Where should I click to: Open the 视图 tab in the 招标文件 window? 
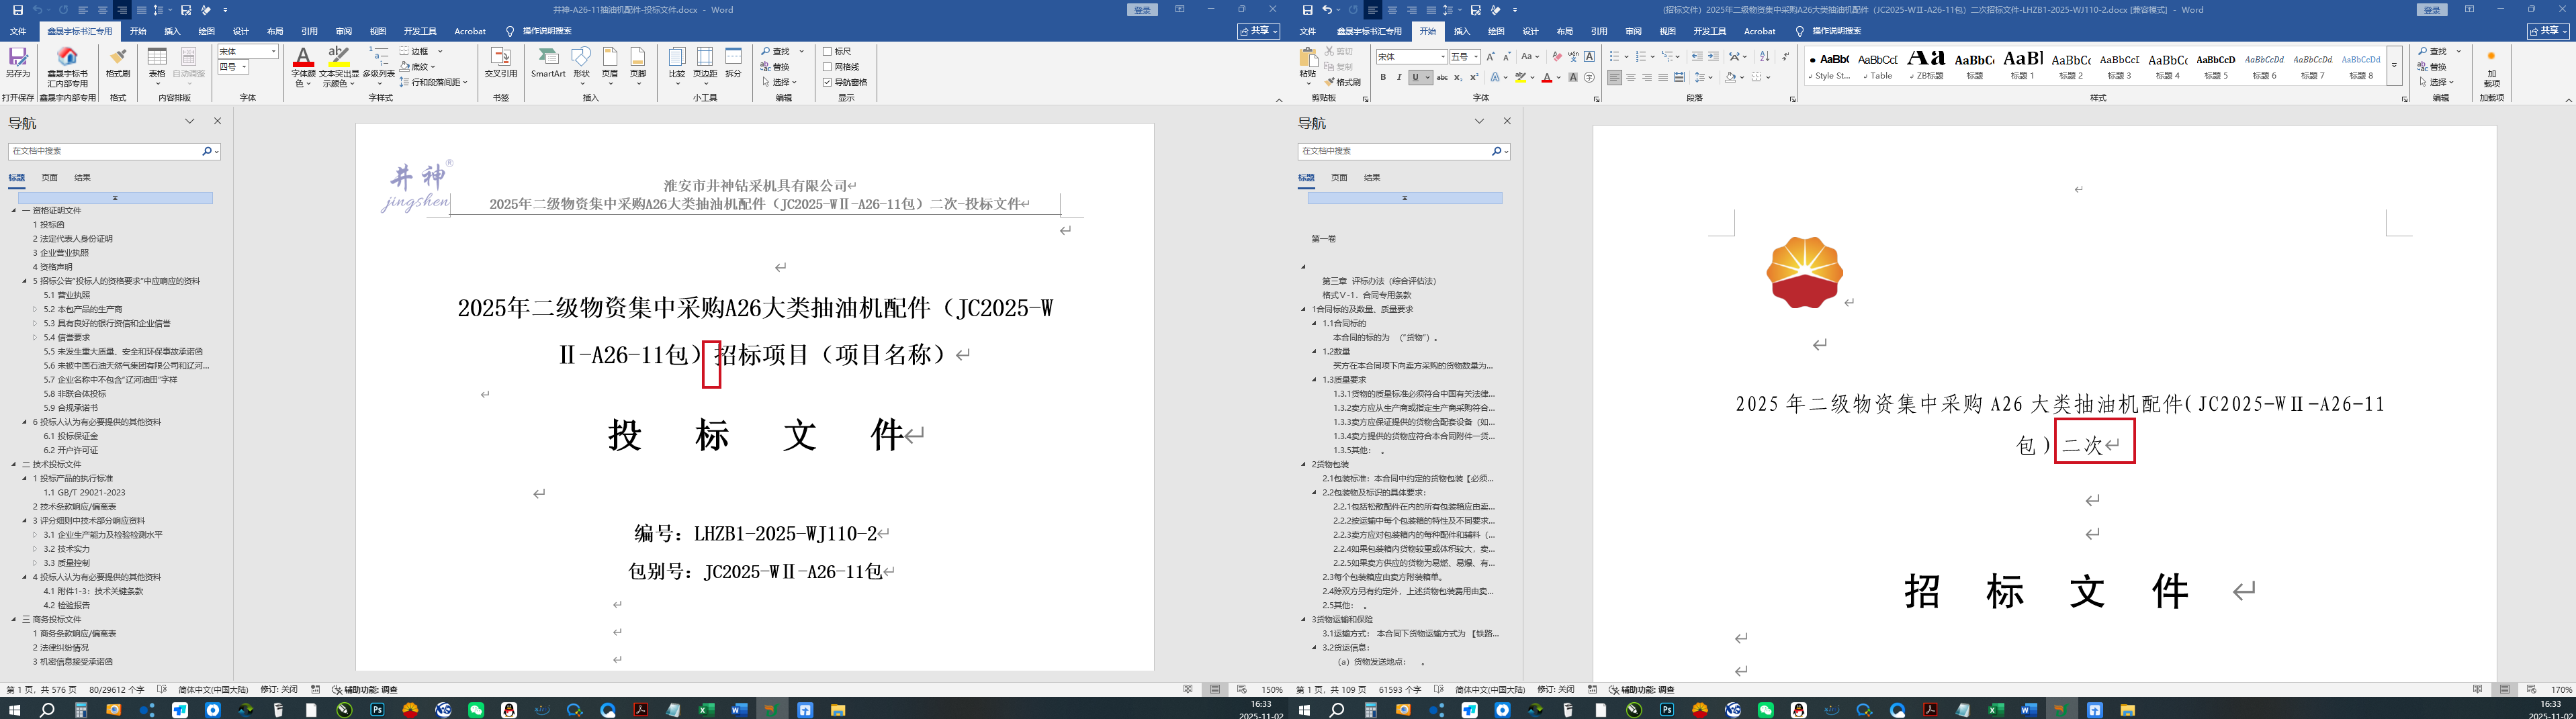pyautogui.click(x=1668, y=31)
